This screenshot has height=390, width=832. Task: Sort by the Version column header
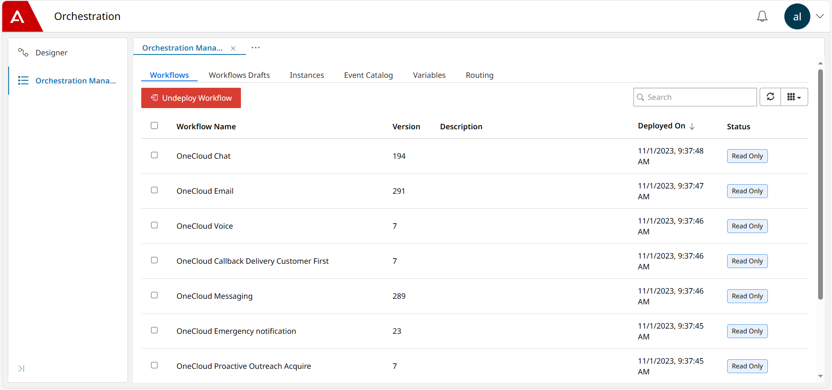(x=406, y=127)
